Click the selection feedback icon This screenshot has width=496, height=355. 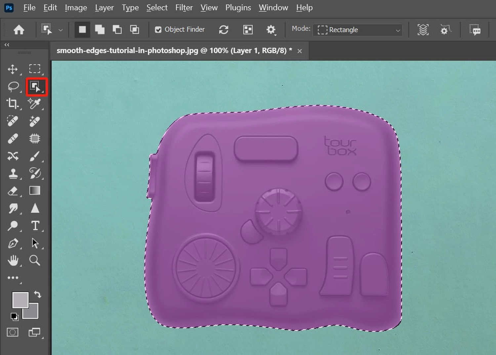[475, 30]
